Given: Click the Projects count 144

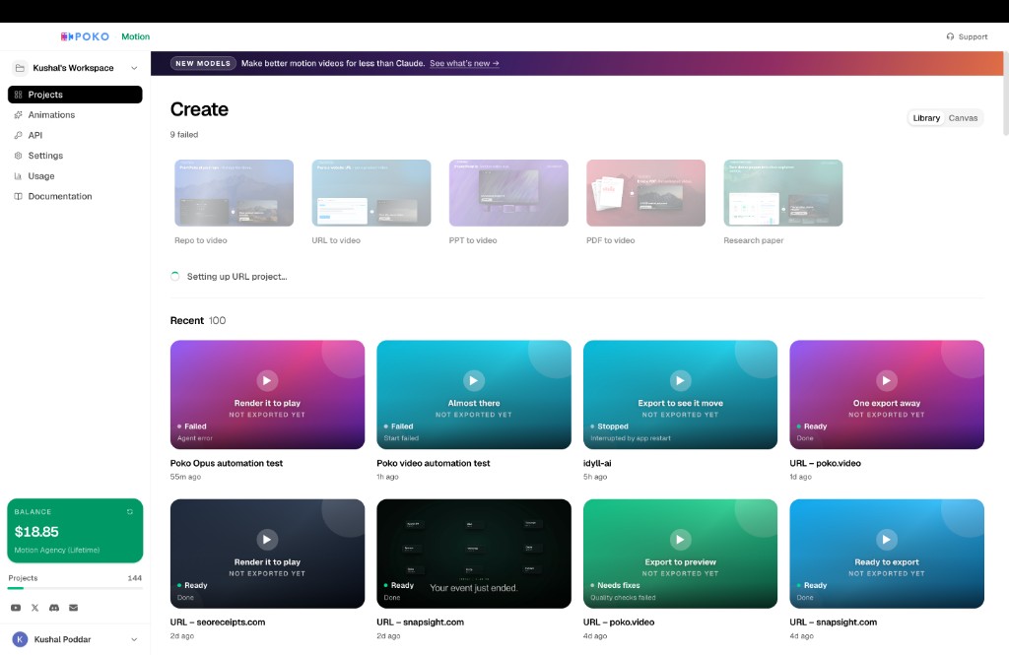Looking at the screenshot, I should tap(134, 578).
